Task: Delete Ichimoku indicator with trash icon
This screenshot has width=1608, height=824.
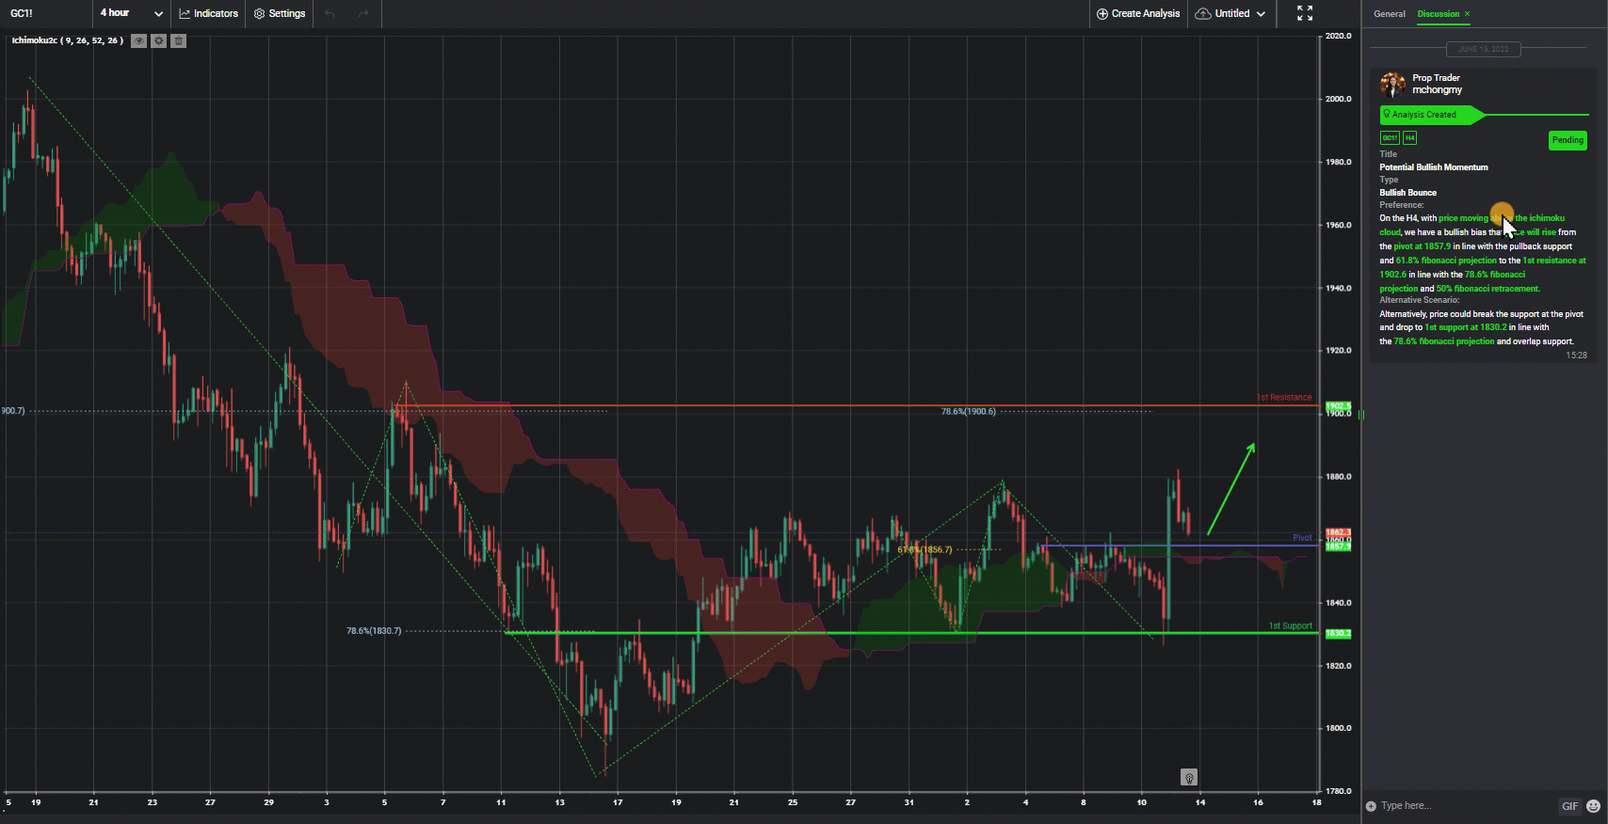Action: [179, 40]
